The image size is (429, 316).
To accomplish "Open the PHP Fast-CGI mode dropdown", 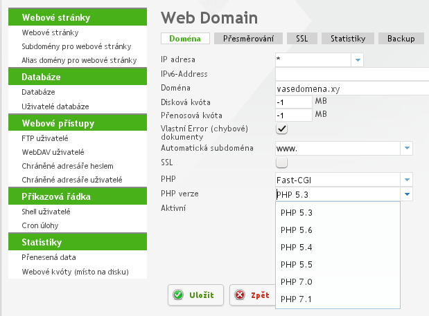I will tap(407, 180).
